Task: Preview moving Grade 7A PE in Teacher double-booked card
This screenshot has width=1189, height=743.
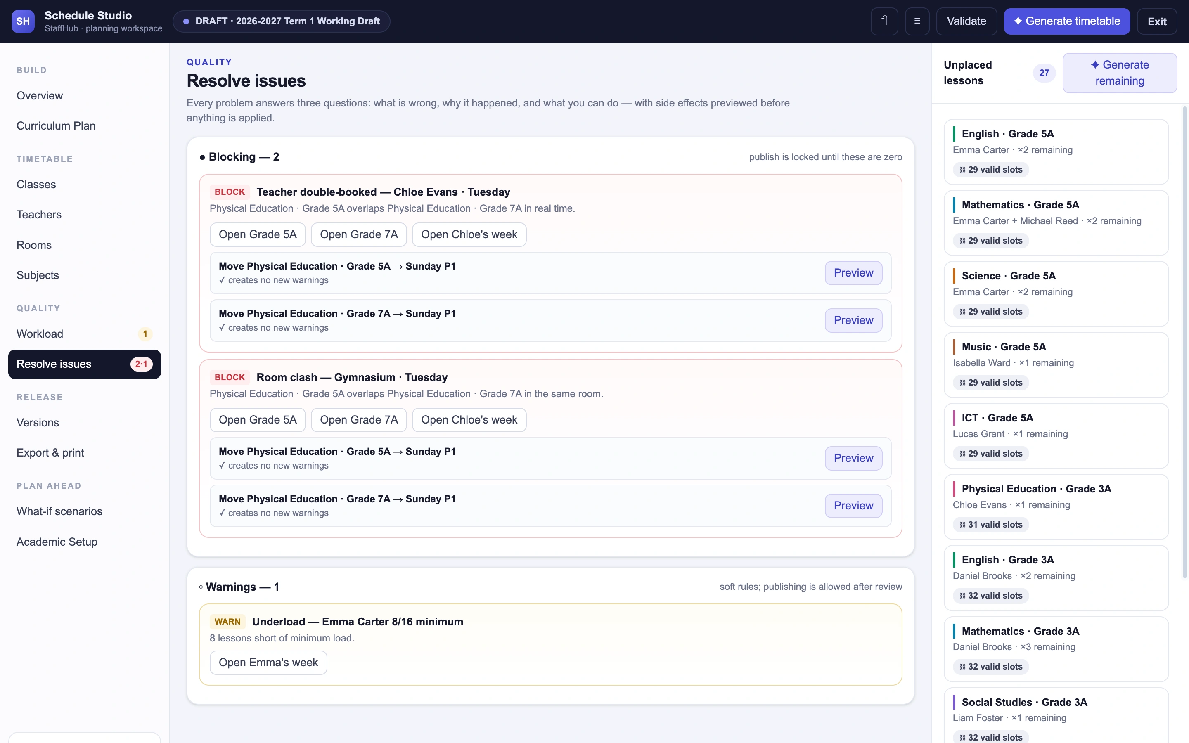Action: 853,320
